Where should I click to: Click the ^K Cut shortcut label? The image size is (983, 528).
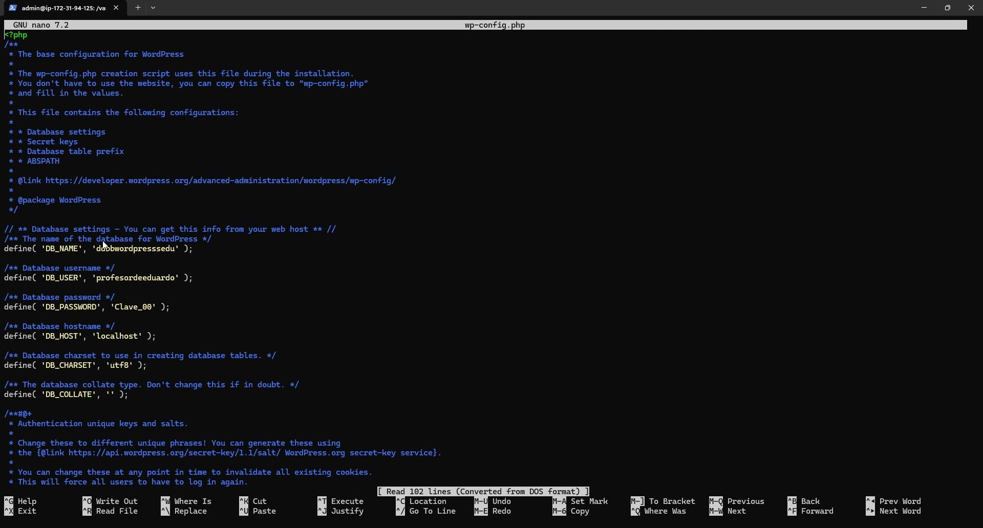[x=253, y=501]
